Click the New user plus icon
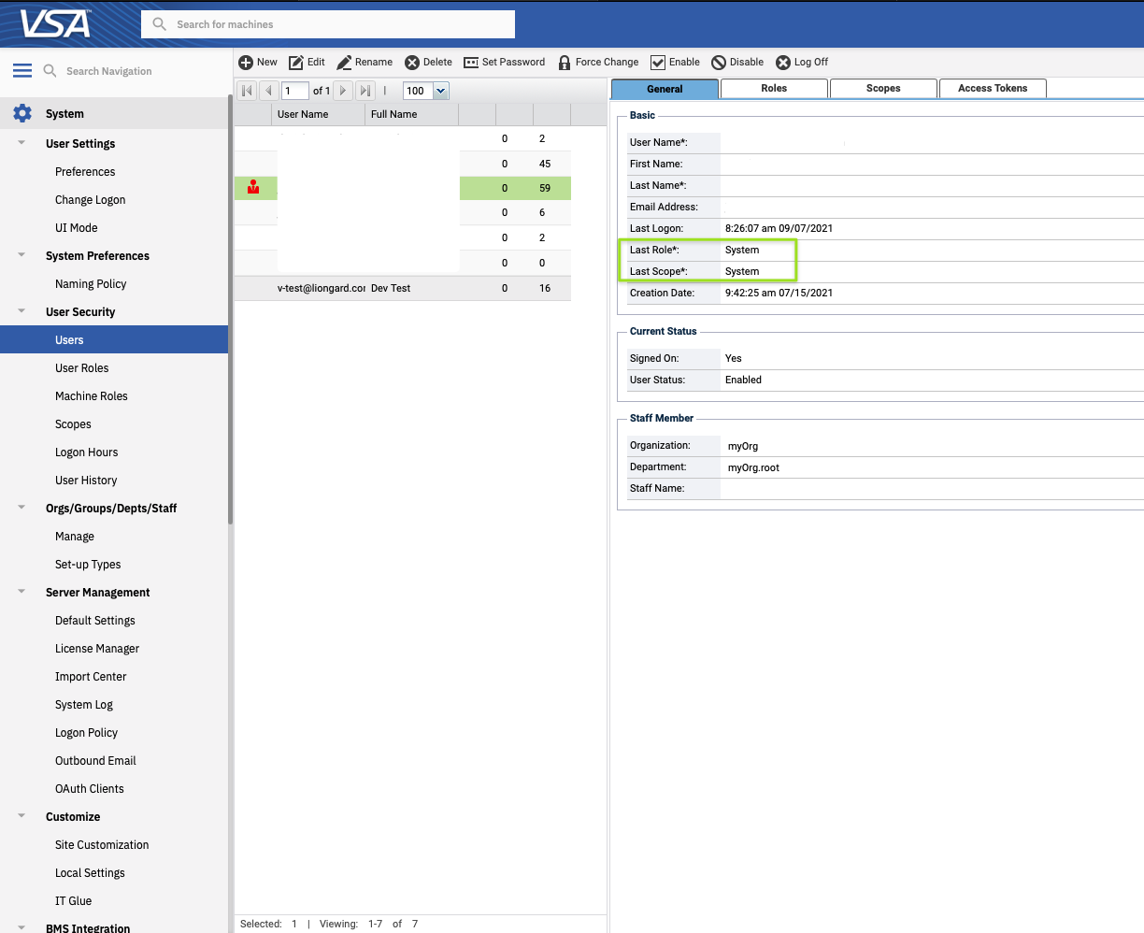The height and width of the screenshot is (933, 1144). (246, 63)
